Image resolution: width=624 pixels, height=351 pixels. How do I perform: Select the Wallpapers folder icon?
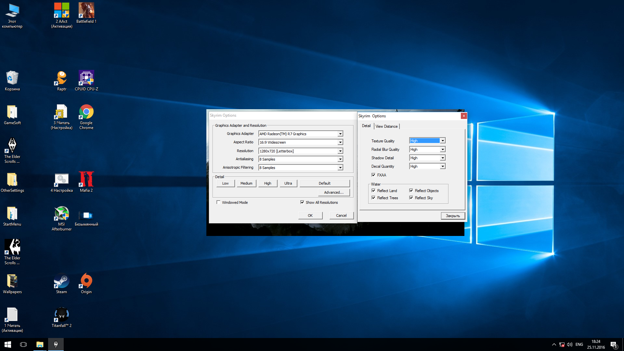click(x=12, y=283)
